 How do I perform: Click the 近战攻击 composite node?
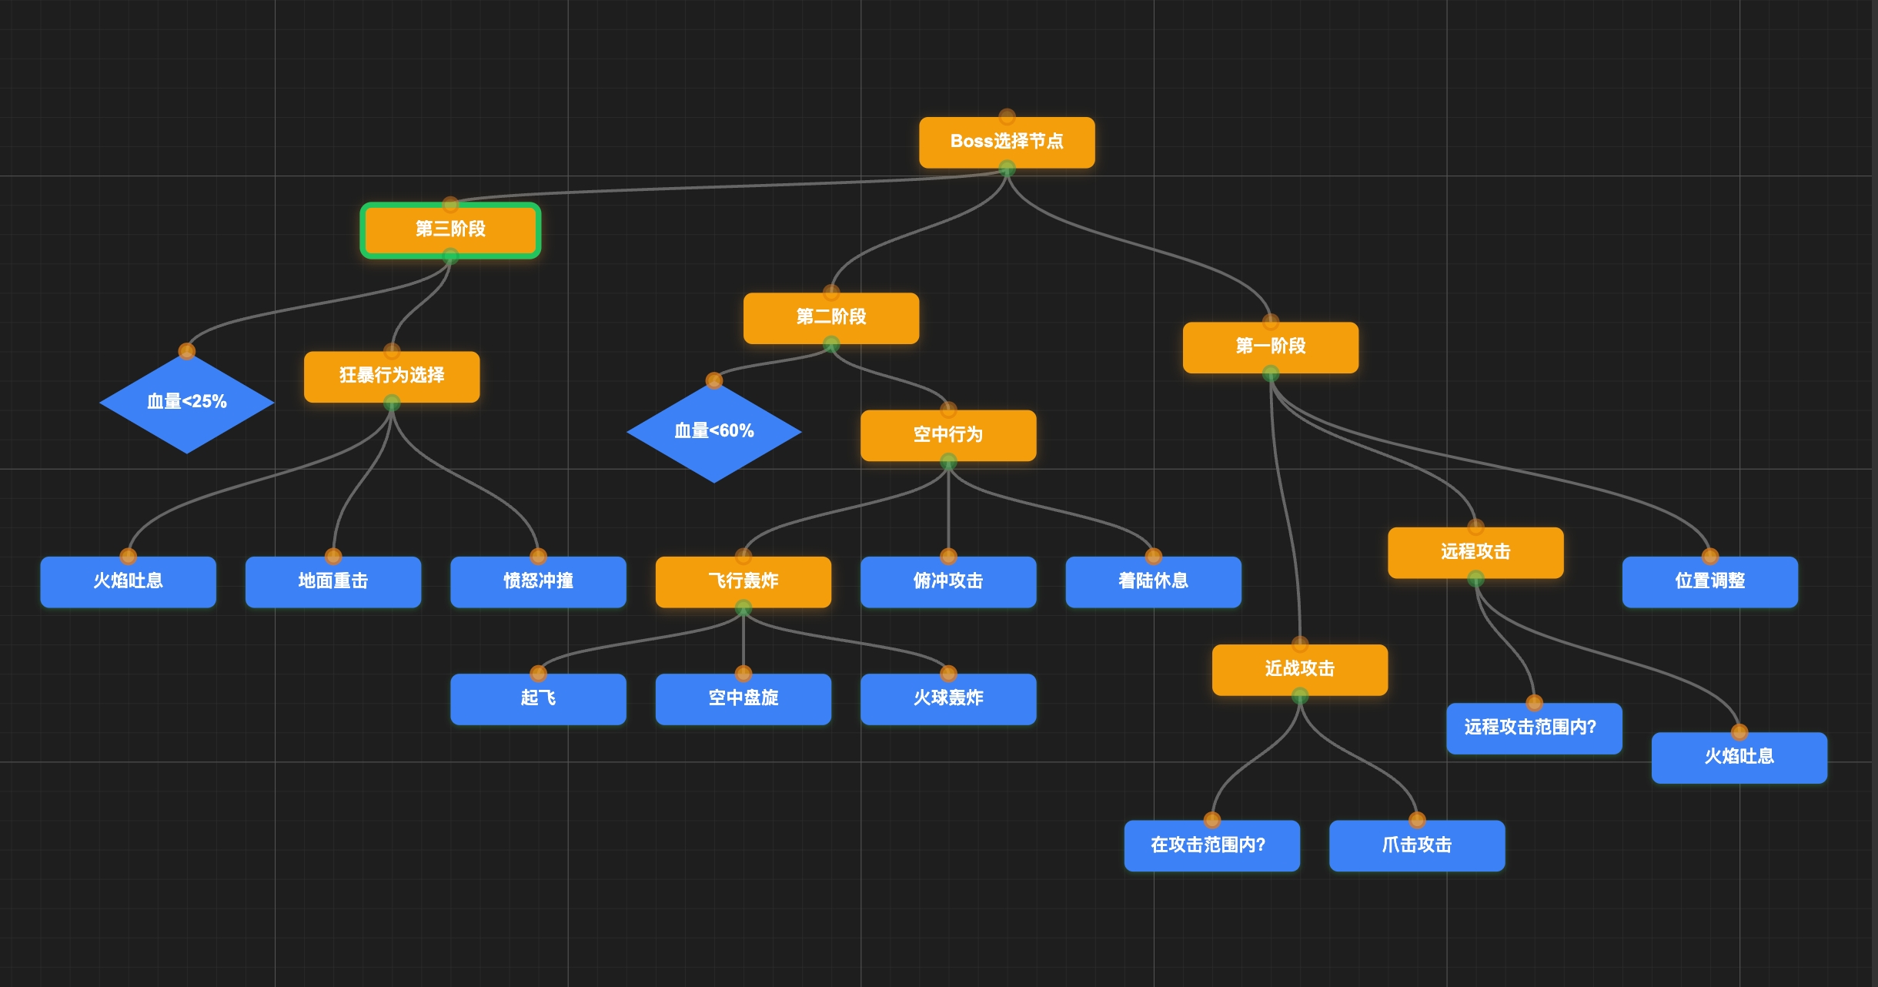[1299, 670]
